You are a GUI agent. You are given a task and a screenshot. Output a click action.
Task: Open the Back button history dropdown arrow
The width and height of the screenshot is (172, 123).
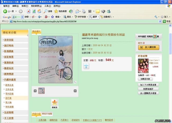click(16, 11)
